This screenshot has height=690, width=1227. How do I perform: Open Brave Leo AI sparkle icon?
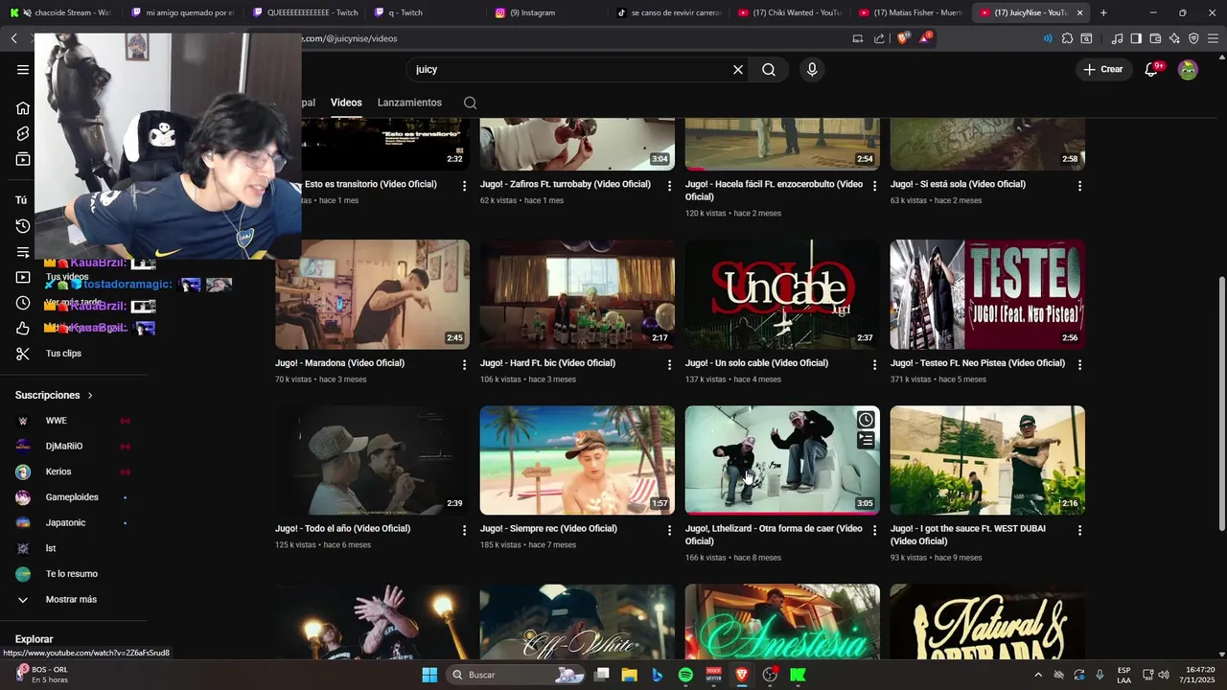(x=1174, y=38)
